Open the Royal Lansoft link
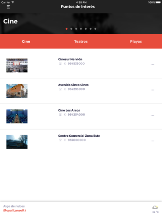 coord(14,211)
